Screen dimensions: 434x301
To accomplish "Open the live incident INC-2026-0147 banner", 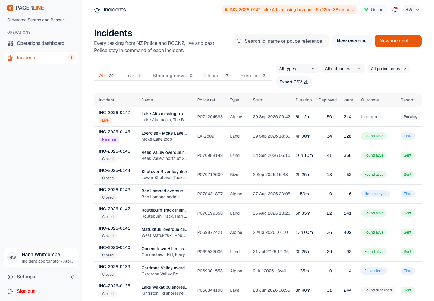I will (x=289, y=10).
